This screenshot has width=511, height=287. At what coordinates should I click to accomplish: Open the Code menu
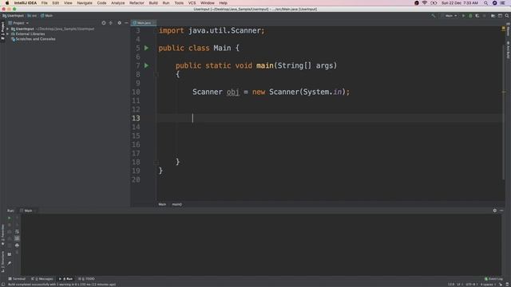click(101, 3)
